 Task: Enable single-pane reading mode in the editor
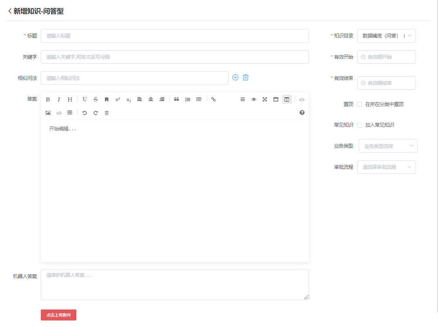276,99
